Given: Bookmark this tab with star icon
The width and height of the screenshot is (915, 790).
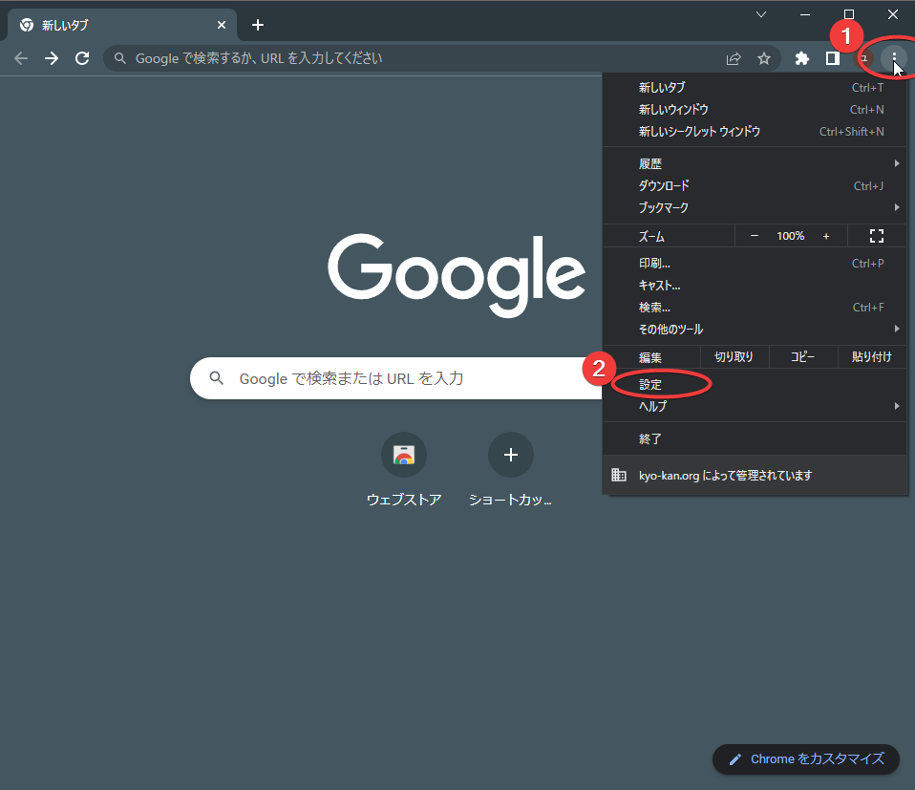Looking at the screenshot, I should click(764, 58).
